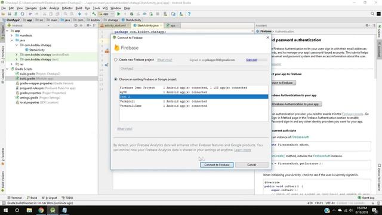Select build.gradle (Module: app) file

tap(36, 78)
